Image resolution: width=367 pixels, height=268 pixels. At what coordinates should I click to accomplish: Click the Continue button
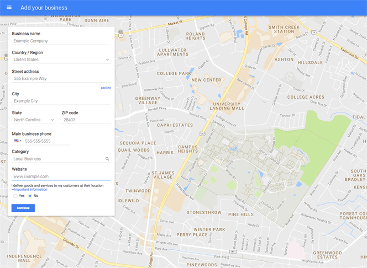click(23, 208)
